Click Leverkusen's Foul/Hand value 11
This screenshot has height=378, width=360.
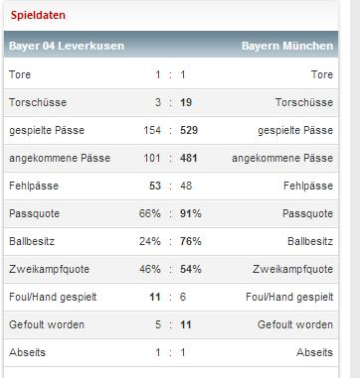[155, 297]
